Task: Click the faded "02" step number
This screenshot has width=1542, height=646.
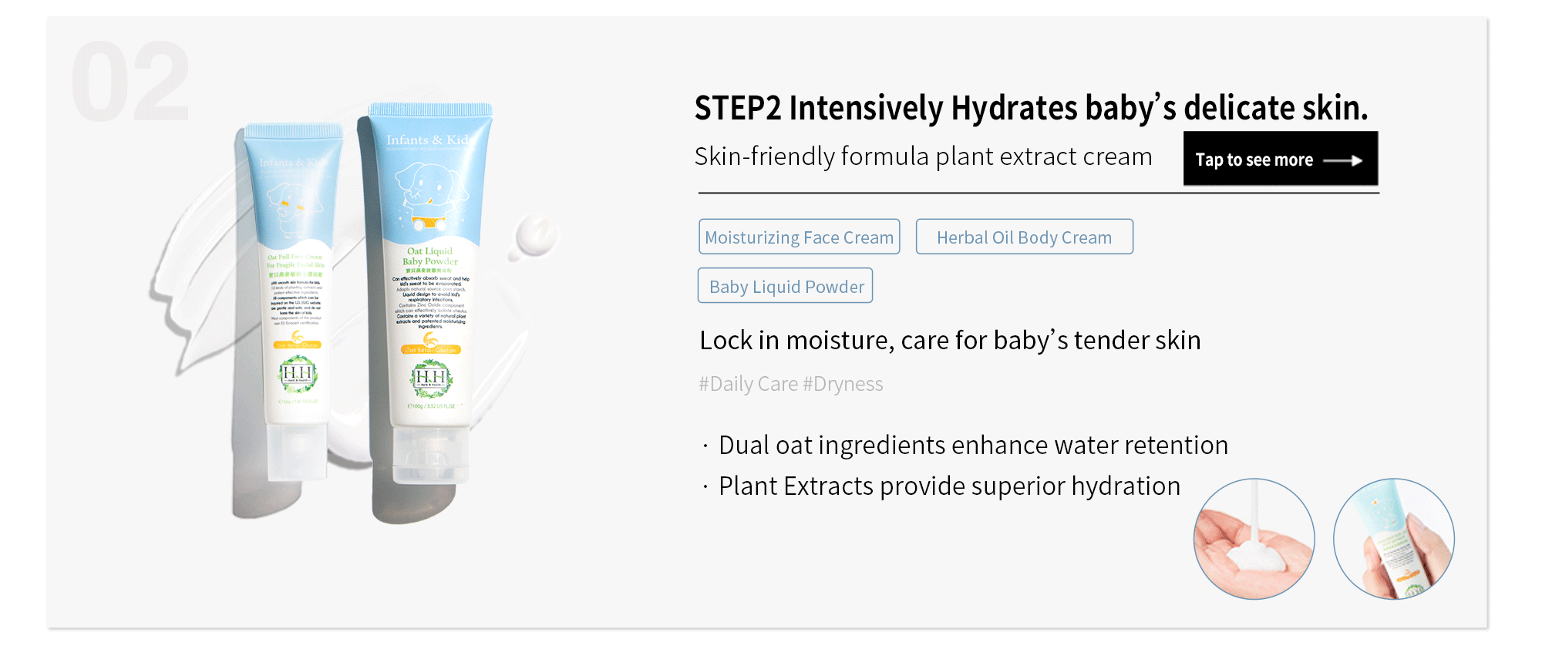Action: [130, 82]
